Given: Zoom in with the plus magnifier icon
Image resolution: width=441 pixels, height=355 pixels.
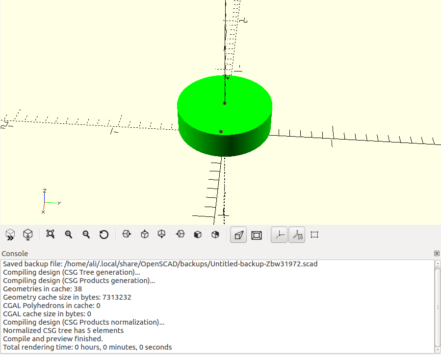Looking at the screenshot, I should coord(69,235).
